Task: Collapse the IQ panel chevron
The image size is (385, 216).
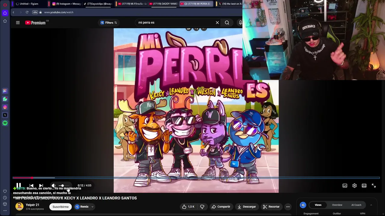Action: [371, 205]
